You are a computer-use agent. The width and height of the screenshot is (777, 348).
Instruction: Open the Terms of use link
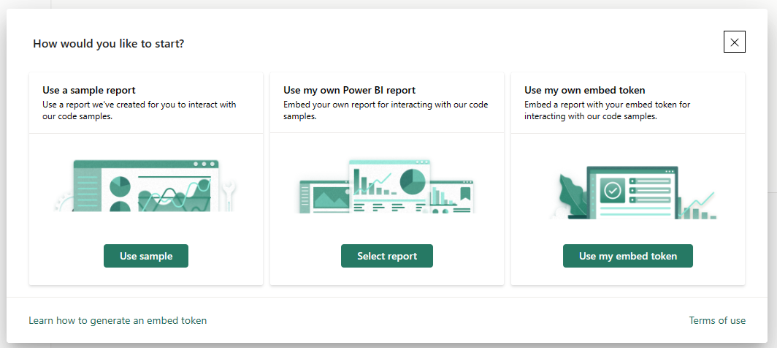[x=717, y=321]
